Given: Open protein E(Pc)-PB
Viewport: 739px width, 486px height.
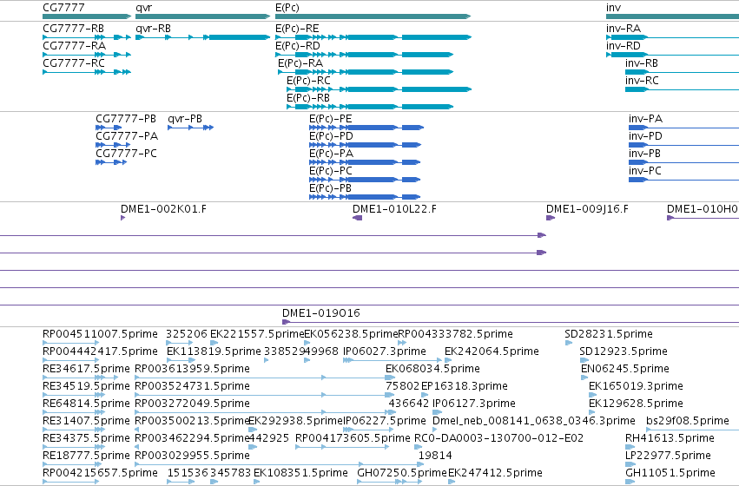Looking at the screenshot, I should coord(365,197).
